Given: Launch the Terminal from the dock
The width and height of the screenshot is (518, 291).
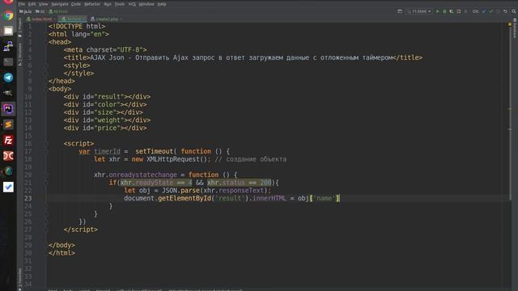Looking at the screenshot, I should click(x=8, y=61).
